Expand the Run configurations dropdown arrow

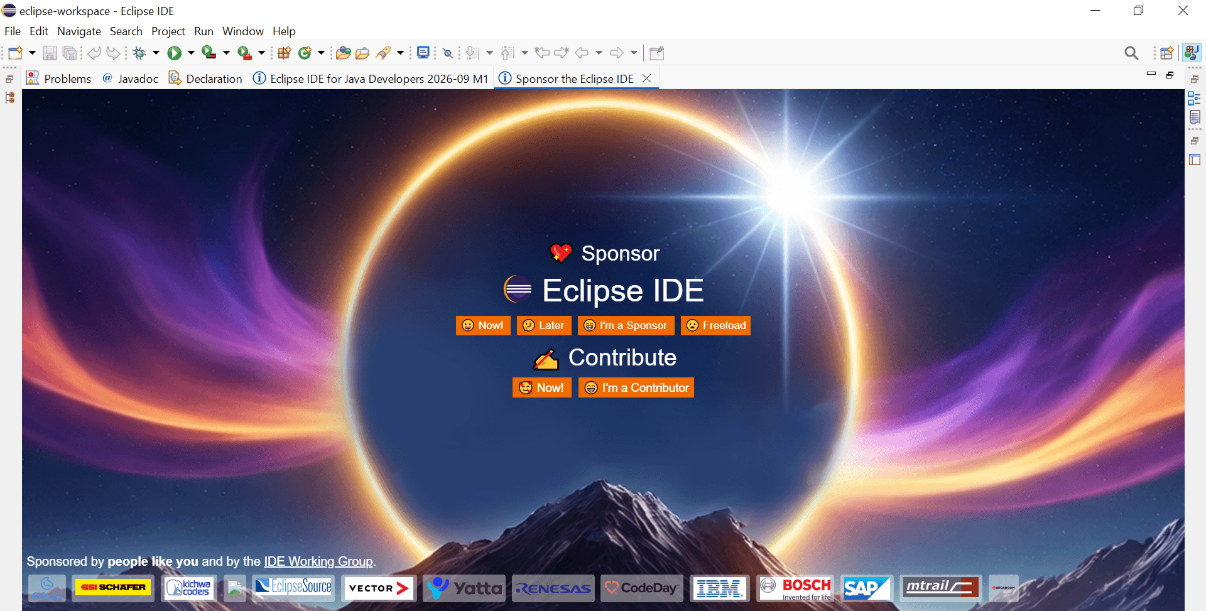[191, 53]
